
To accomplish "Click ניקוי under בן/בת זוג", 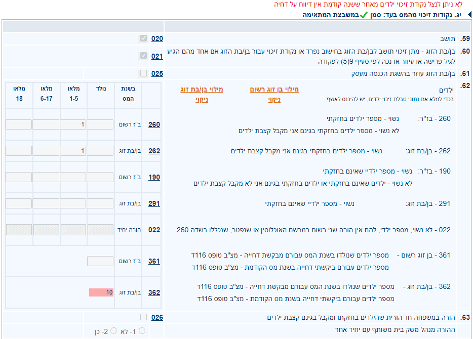I will tap(202, 100).
